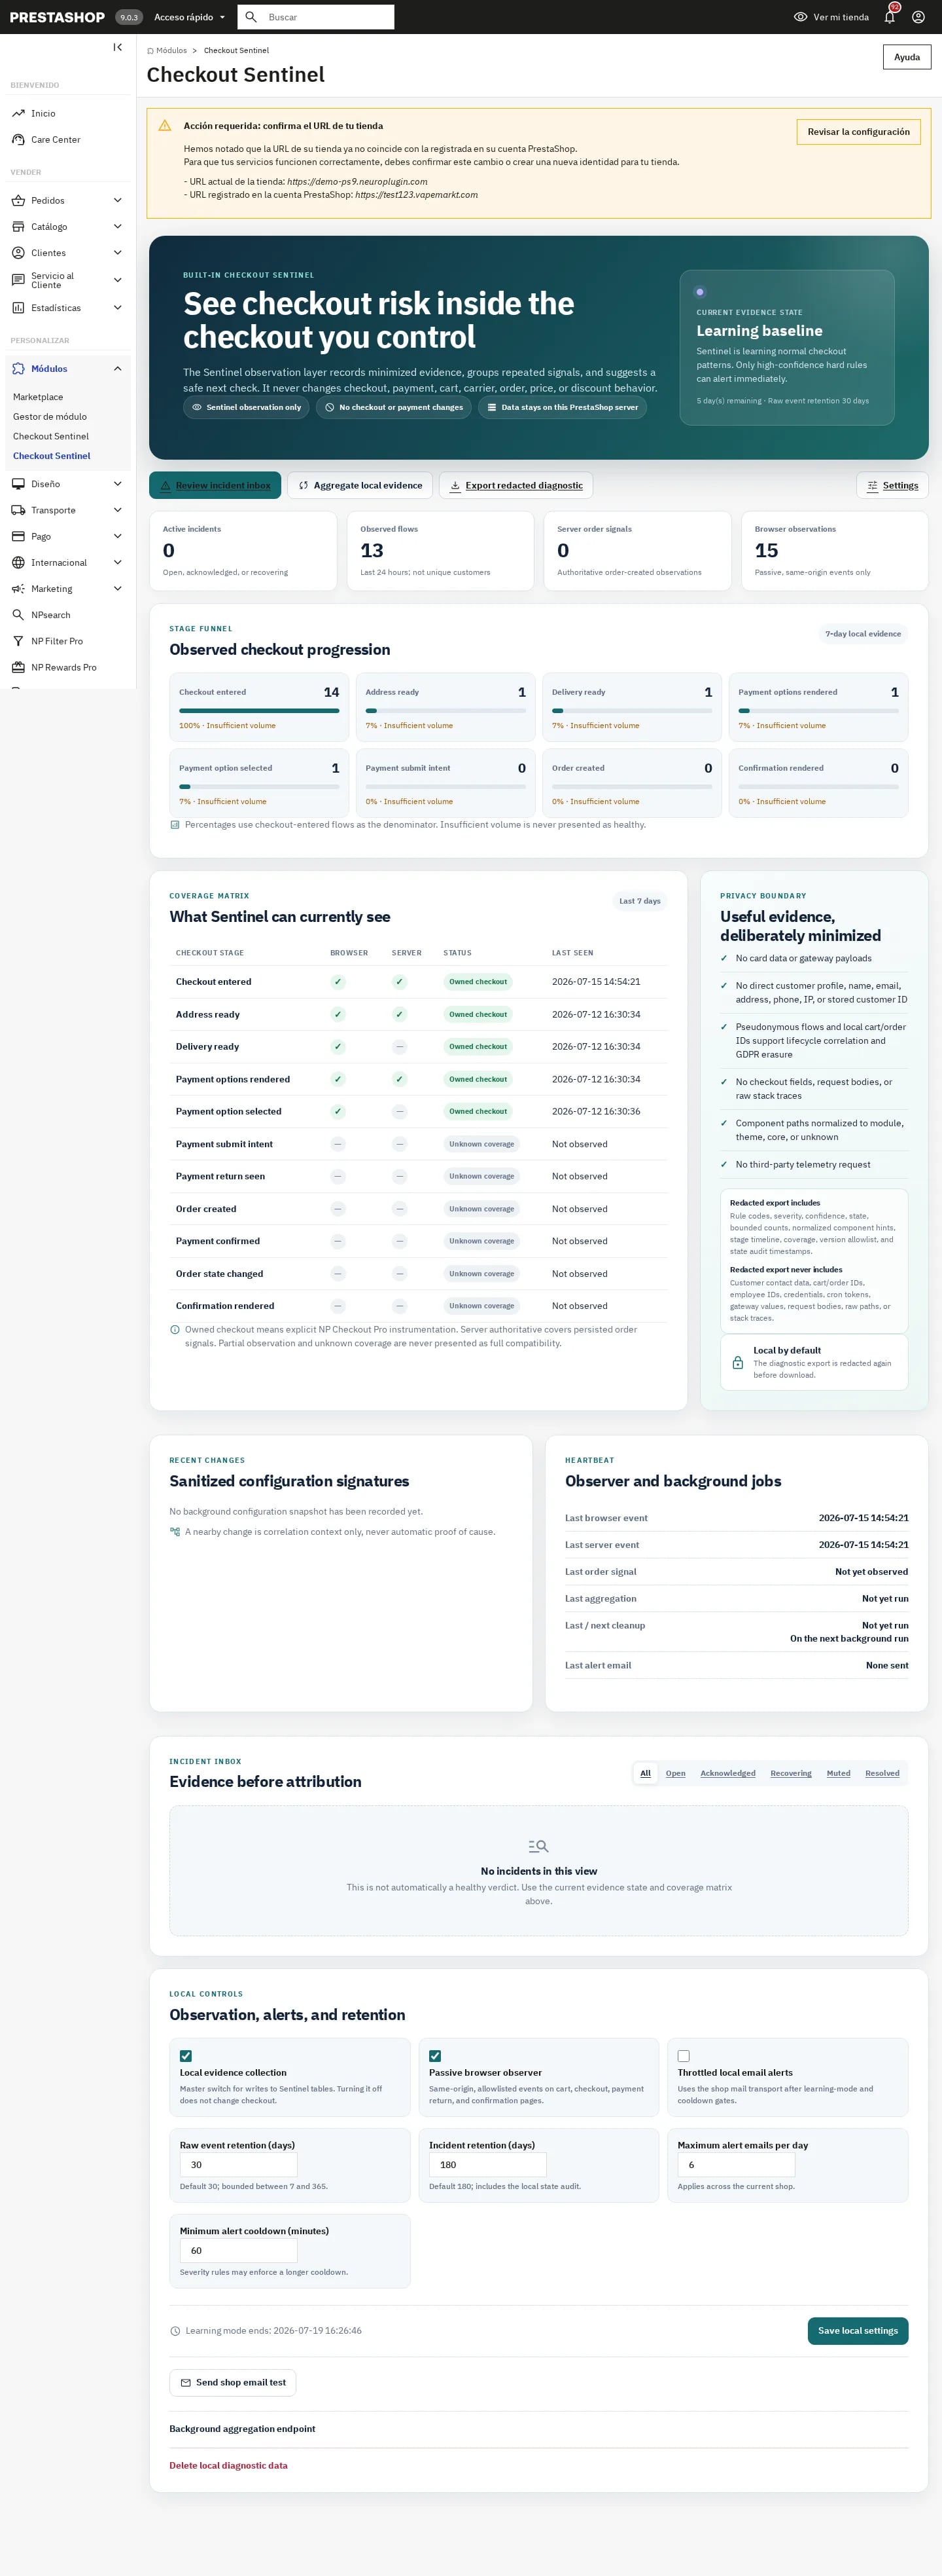Click Marketing megaphone icon
This screenshot has height=2576, width=942.
(x=18, y=589)
